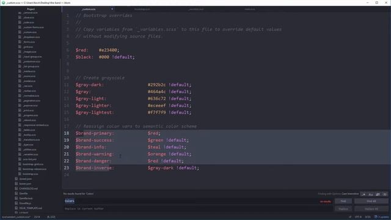The image size is (391, 220).
Task: Click the Replace All button
Action: click(x=371, y=209)
